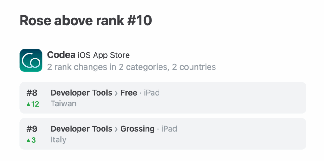Screen dimensions: 324x161
Task: Click the green up arrow beside 12
Action: click(28, 104)
